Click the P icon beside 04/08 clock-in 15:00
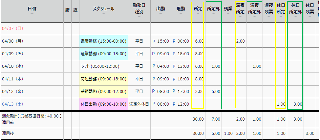This screenshot has height=140, width=320. coord(154,41)
